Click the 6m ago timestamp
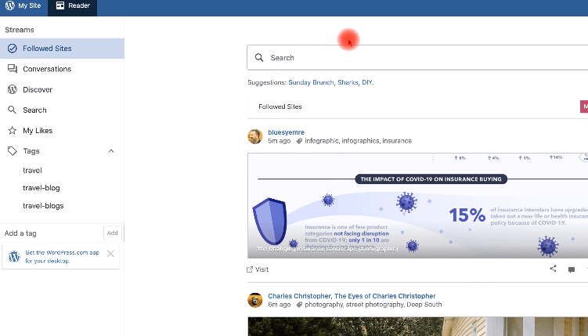This screenshot has height=336, width=588. coord(280,305)
